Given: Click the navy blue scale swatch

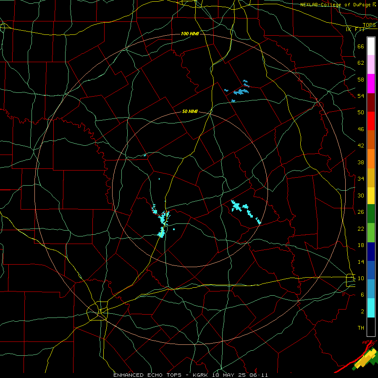Looking at the screenshot, I should (x=371, y=252).
